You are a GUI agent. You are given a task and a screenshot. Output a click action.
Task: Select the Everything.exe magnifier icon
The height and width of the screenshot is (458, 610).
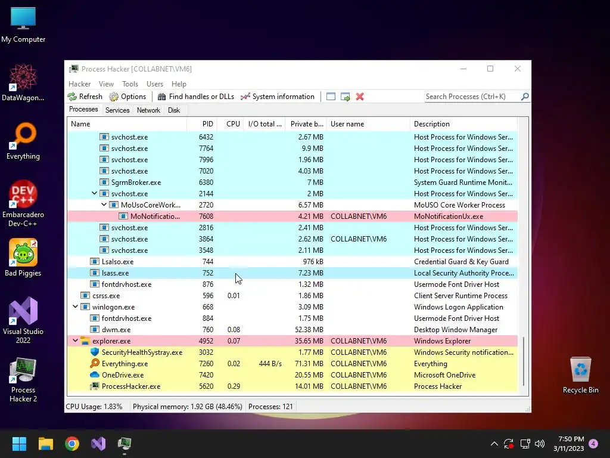[x=95, y=363]
